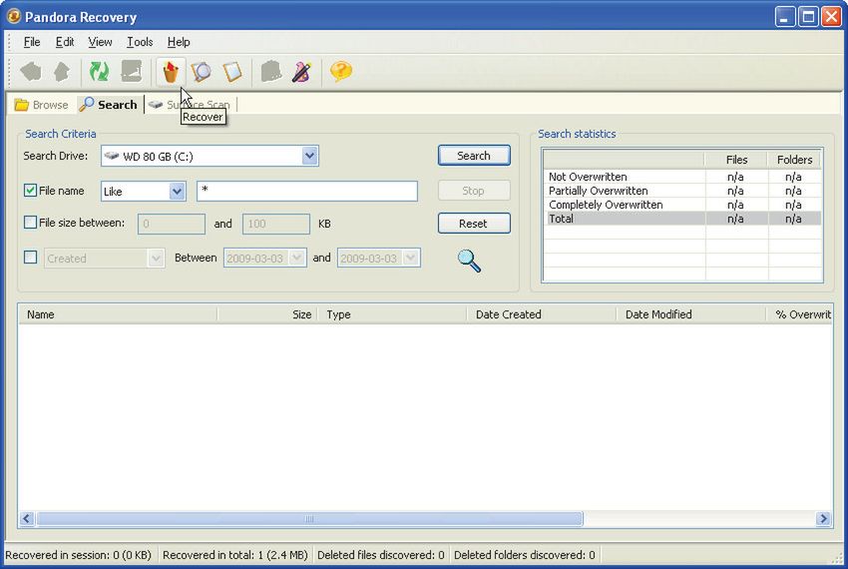The width and height of the screenshot is (848, 569).
Task: Open the Tools menu
Action: coord(140,42)
